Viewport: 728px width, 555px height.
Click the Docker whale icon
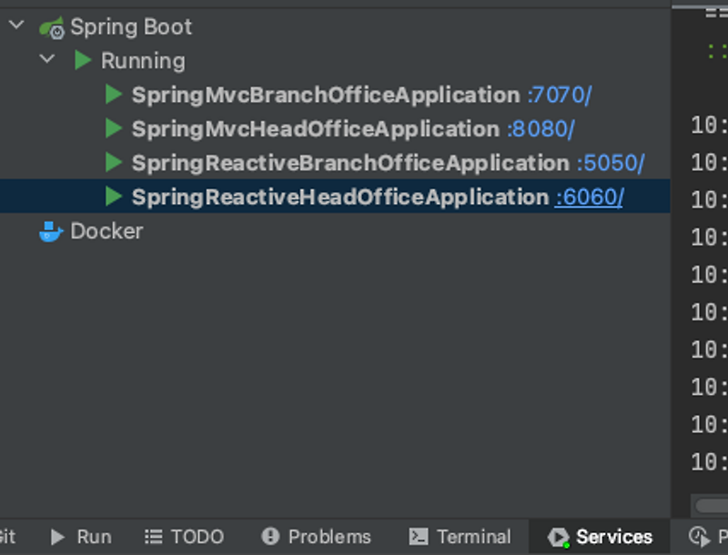tap(50, 230)
